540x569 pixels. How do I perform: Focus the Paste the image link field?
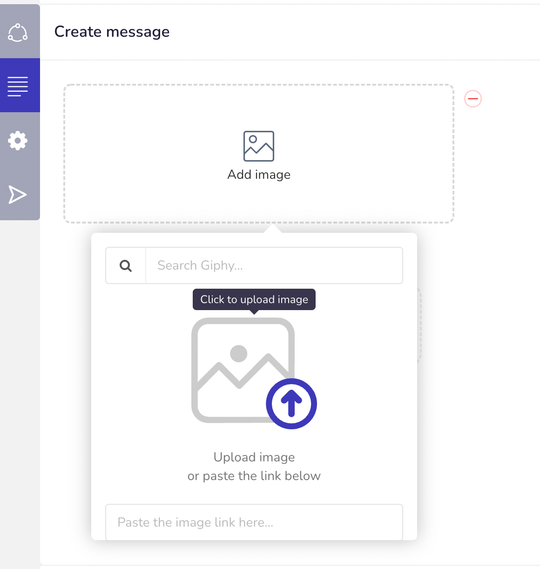254,522
